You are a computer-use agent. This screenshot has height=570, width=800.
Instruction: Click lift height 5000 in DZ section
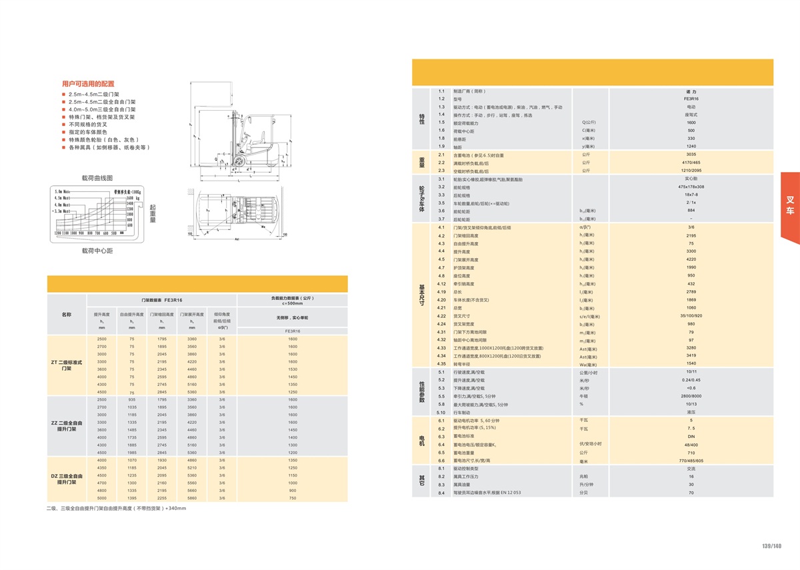tap(102, 499)
